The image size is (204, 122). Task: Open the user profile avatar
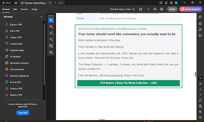[176, 3]
